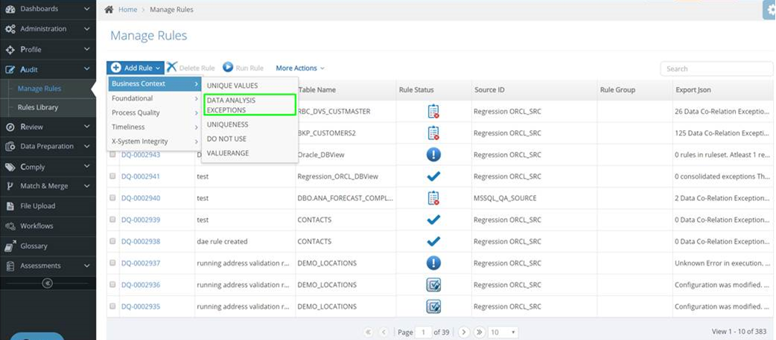Click the Run Rule play icon
This screenshot has width=776, height=340.
pyautogui.click(x=228, y=67)
